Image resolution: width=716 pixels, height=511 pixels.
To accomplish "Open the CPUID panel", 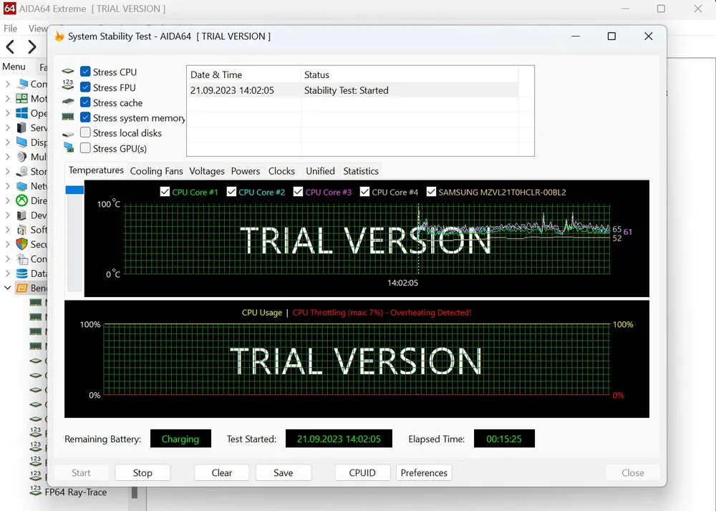I will 362,472.
